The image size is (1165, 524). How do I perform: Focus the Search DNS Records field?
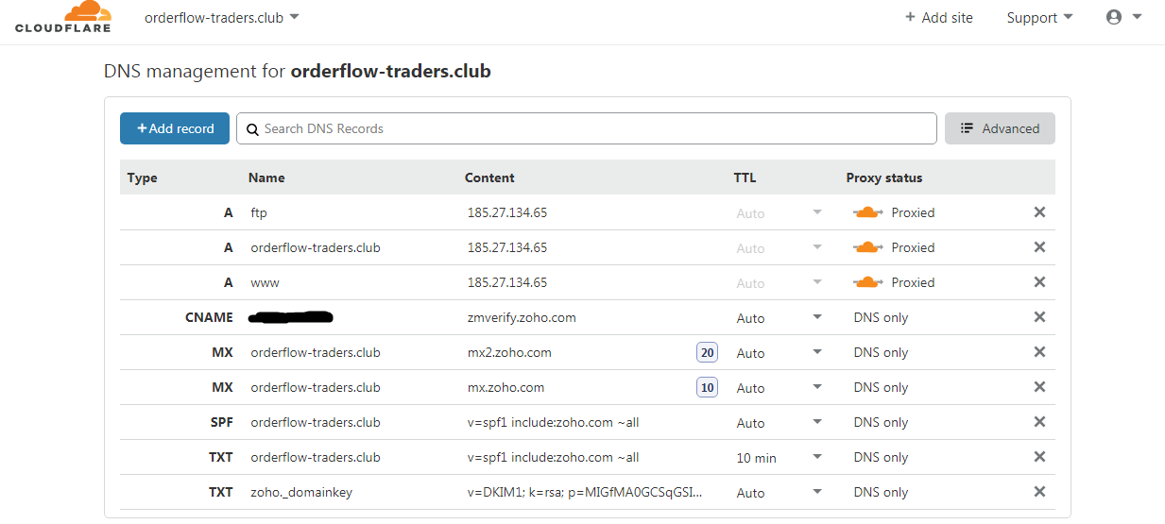pos(587,128)
